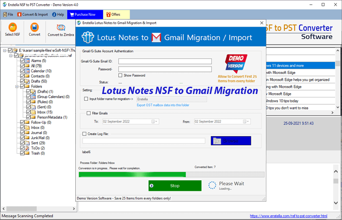The width and height of the screenshot is (342, 220).
Task: Collapse the .nsf mailbox tree node
Action: click(x=11, y=56)
